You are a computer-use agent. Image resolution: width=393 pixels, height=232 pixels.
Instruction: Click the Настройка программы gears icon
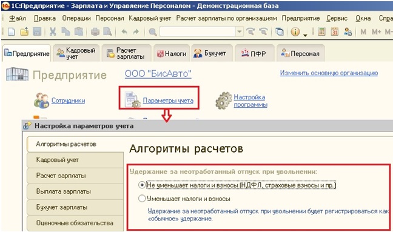(x=224, y=101)
